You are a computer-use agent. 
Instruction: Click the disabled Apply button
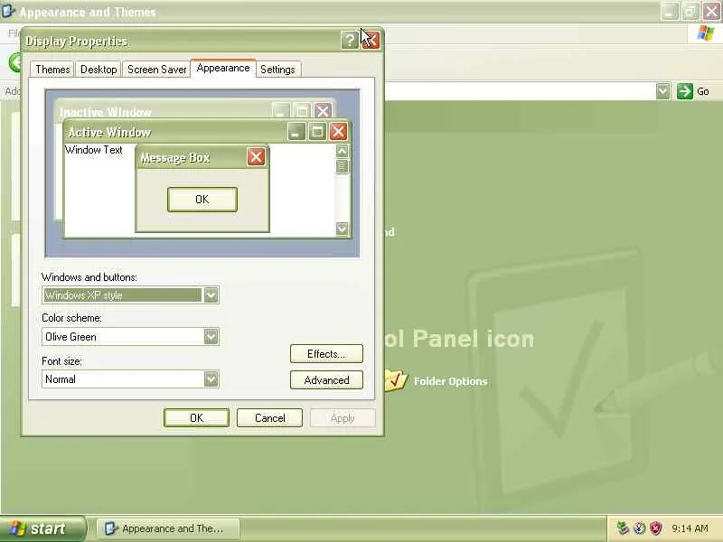coord(343,417)
